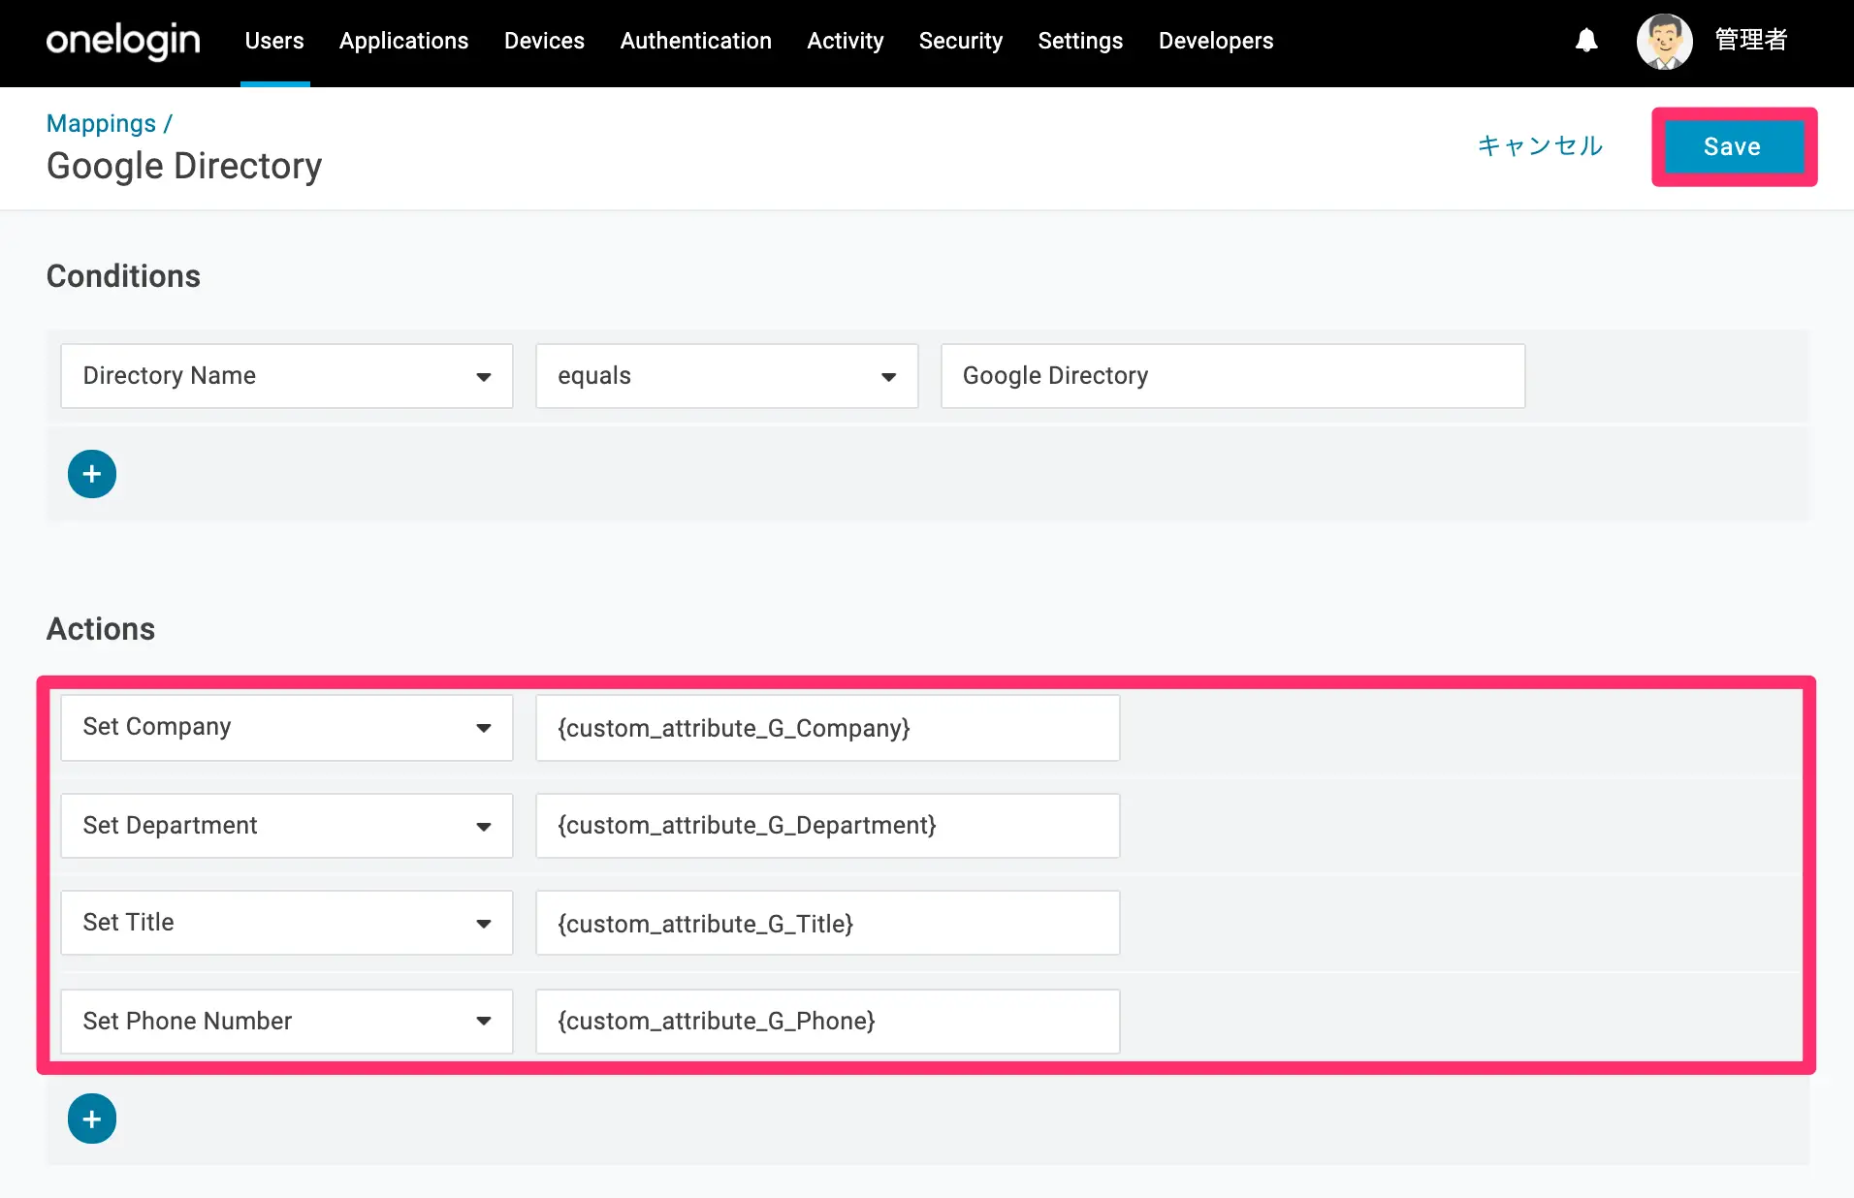Add a new condition with plus button
The image size is (1854, 1198).
(x=92, y=474)
